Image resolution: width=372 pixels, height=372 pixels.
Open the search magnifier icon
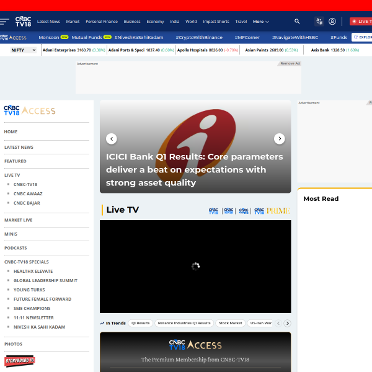click(297, 21)
